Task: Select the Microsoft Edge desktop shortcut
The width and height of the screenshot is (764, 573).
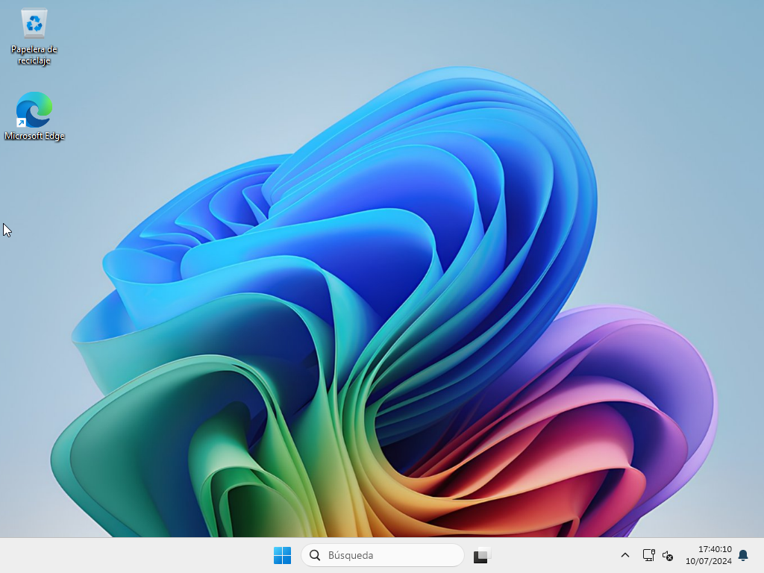Action: click(34, 116)
